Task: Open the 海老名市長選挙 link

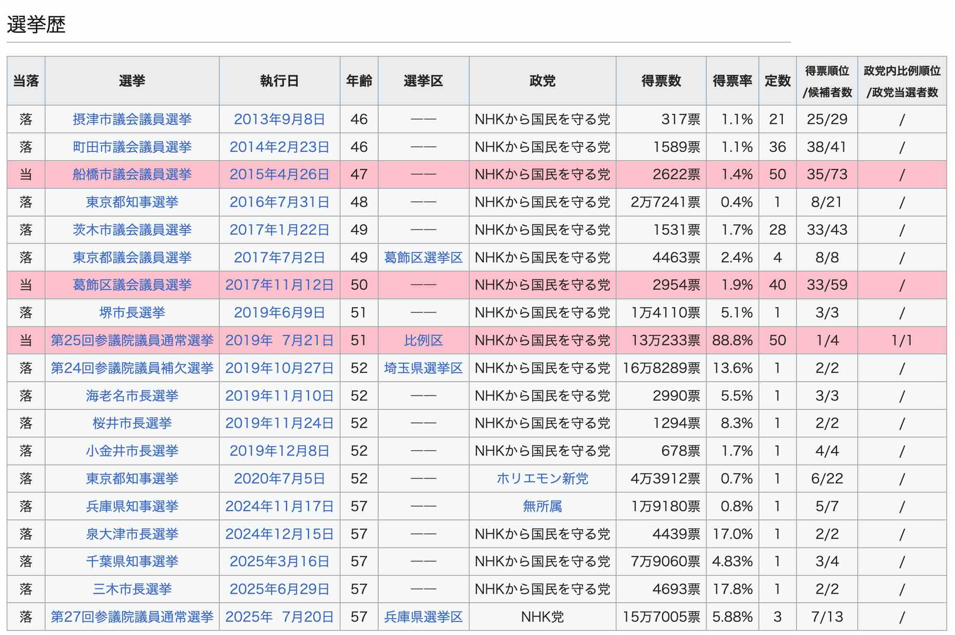Action: tap(132, 396)
